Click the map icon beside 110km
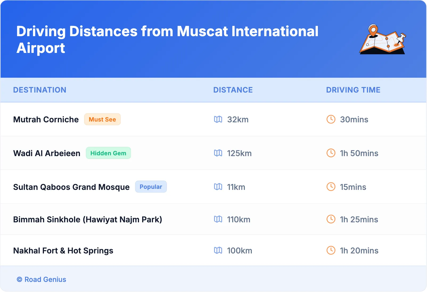The image size is (427, 292). click(218, 219)
